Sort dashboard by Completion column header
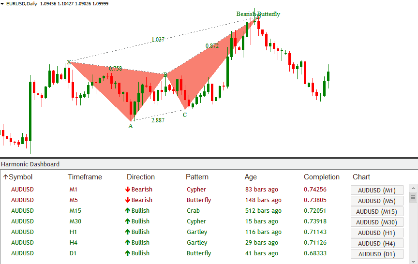 (x=322, y=177)
